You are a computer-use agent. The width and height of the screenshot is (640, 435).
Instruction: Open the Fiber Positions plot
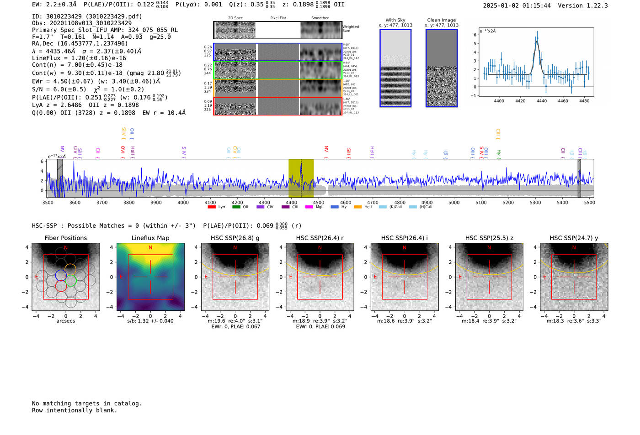click(x=66, y=277)
